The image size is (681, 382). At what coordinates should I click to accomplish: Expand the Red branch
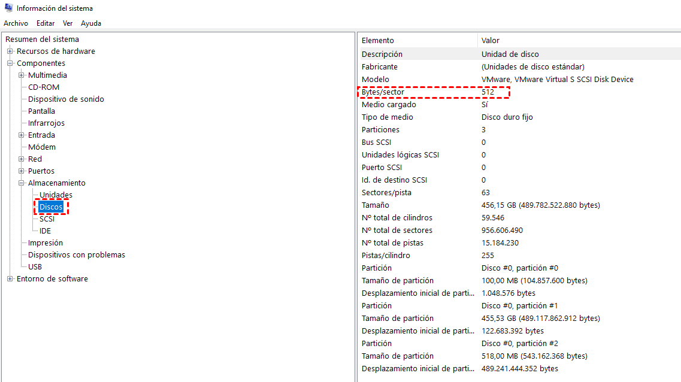22,159
